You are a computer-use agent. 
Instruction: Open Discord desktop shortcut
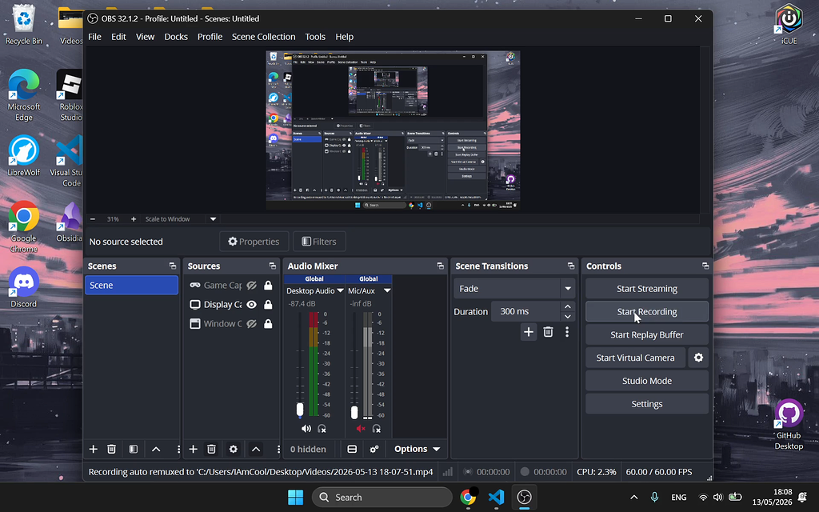(23, 288)
